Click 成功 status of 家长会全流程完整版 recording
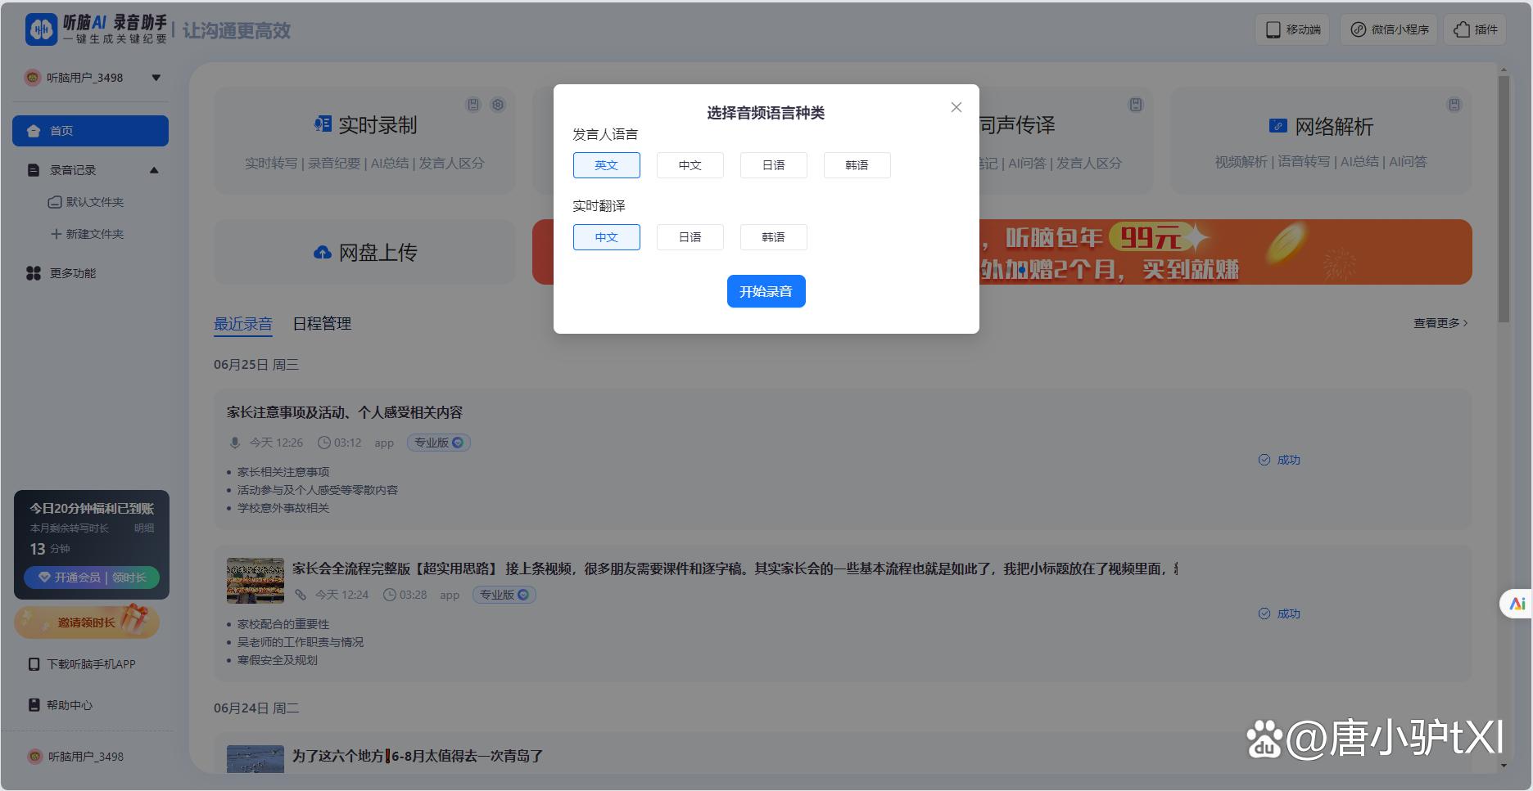The width and height of the screenshot is (1533, 791). [x=1279, y=613]
